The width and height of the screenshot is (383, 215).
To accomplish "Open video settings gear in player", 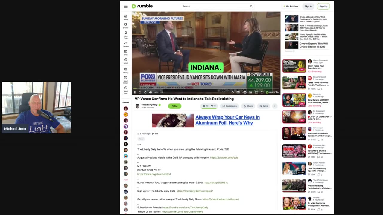I will coord(232,92).
